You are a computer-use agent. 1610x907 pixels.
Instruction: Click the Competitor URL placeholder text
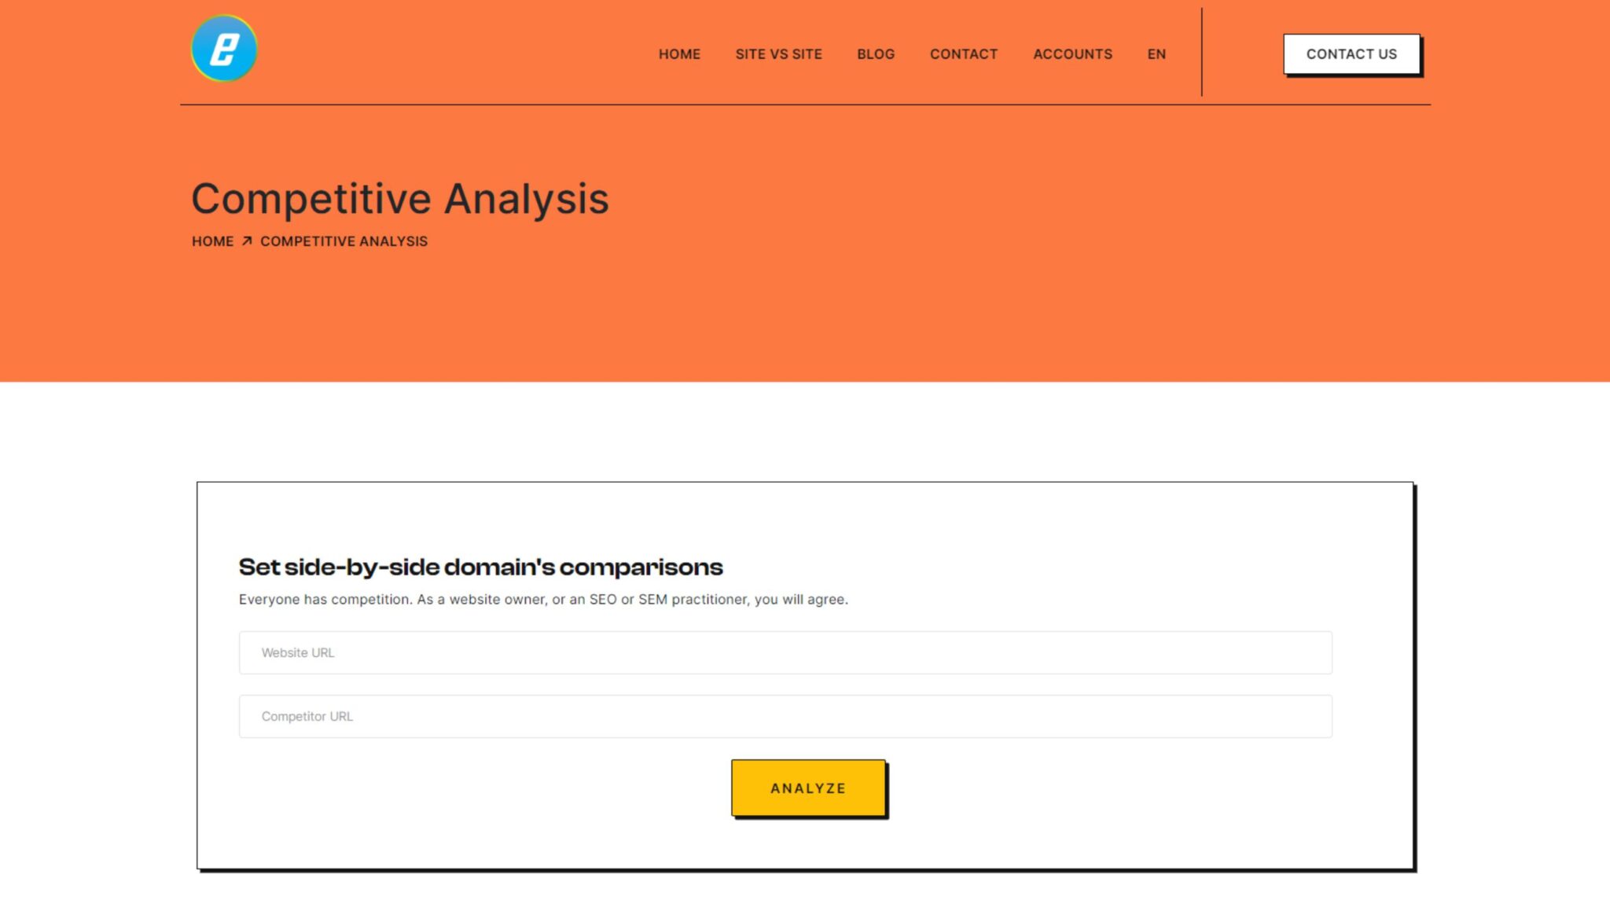(x=307, y=716)
